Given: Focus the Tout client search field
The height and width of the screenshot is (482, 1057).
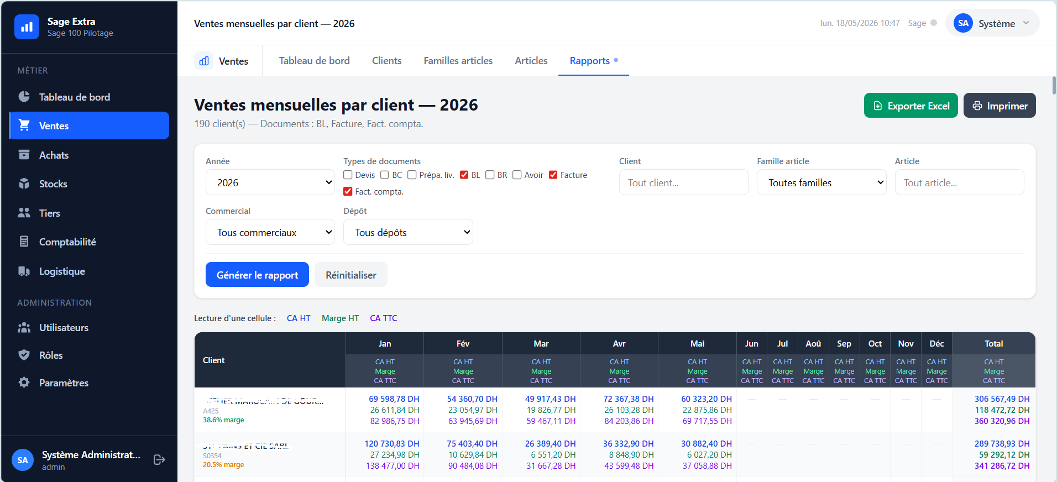Looking at the screenshot, I should tap(683, 182).
